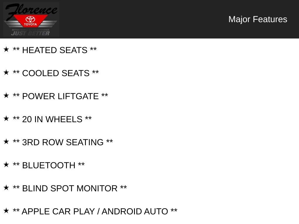
Task: Click the POWER LIFTGATE feature text
Action: [60, 96]
